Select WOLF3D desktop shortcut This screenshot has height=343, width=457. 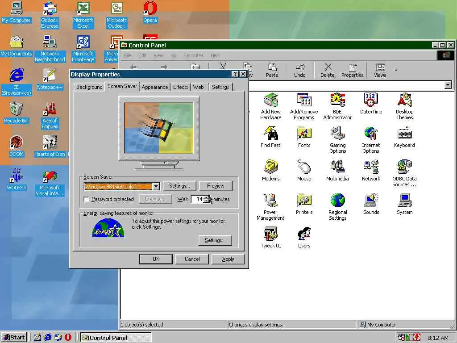click(x=17, y=179)
